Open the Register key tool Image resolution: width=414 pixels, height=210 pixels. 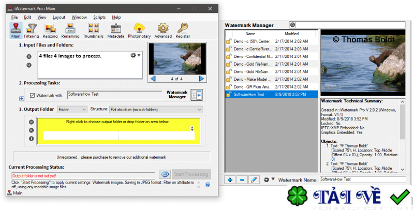coord(183,31)
